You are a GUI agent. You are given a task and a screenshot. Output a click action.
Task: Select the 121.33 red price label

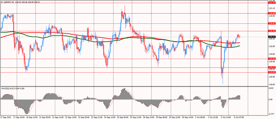coord(272,3)
